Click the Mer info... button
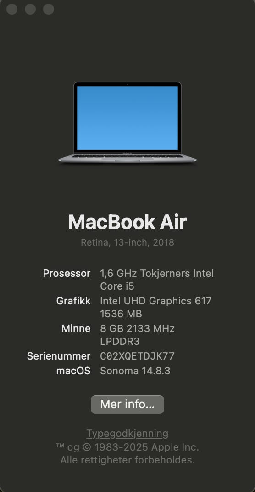This screenshot has width=255, height=492. click(x=127, y=405)
